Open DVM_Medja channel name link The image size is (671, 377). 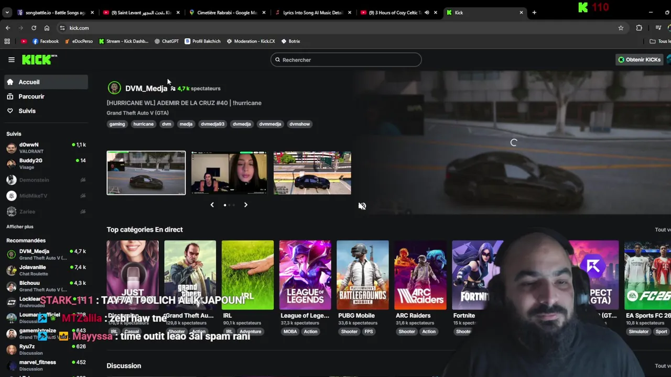pyautogui.click(x=146, y=88)
